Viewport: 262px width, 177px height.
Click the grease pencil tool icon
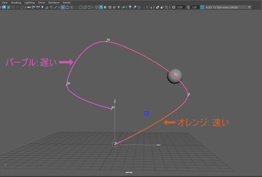(x=56, y=7)
